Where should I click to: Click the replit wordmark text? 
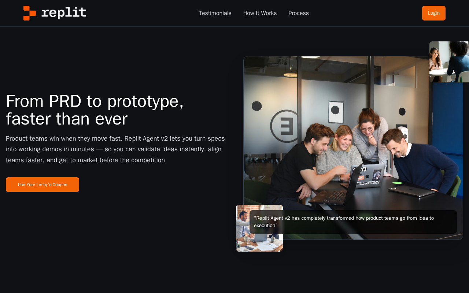pyautogui.click(x=64, y=13)
